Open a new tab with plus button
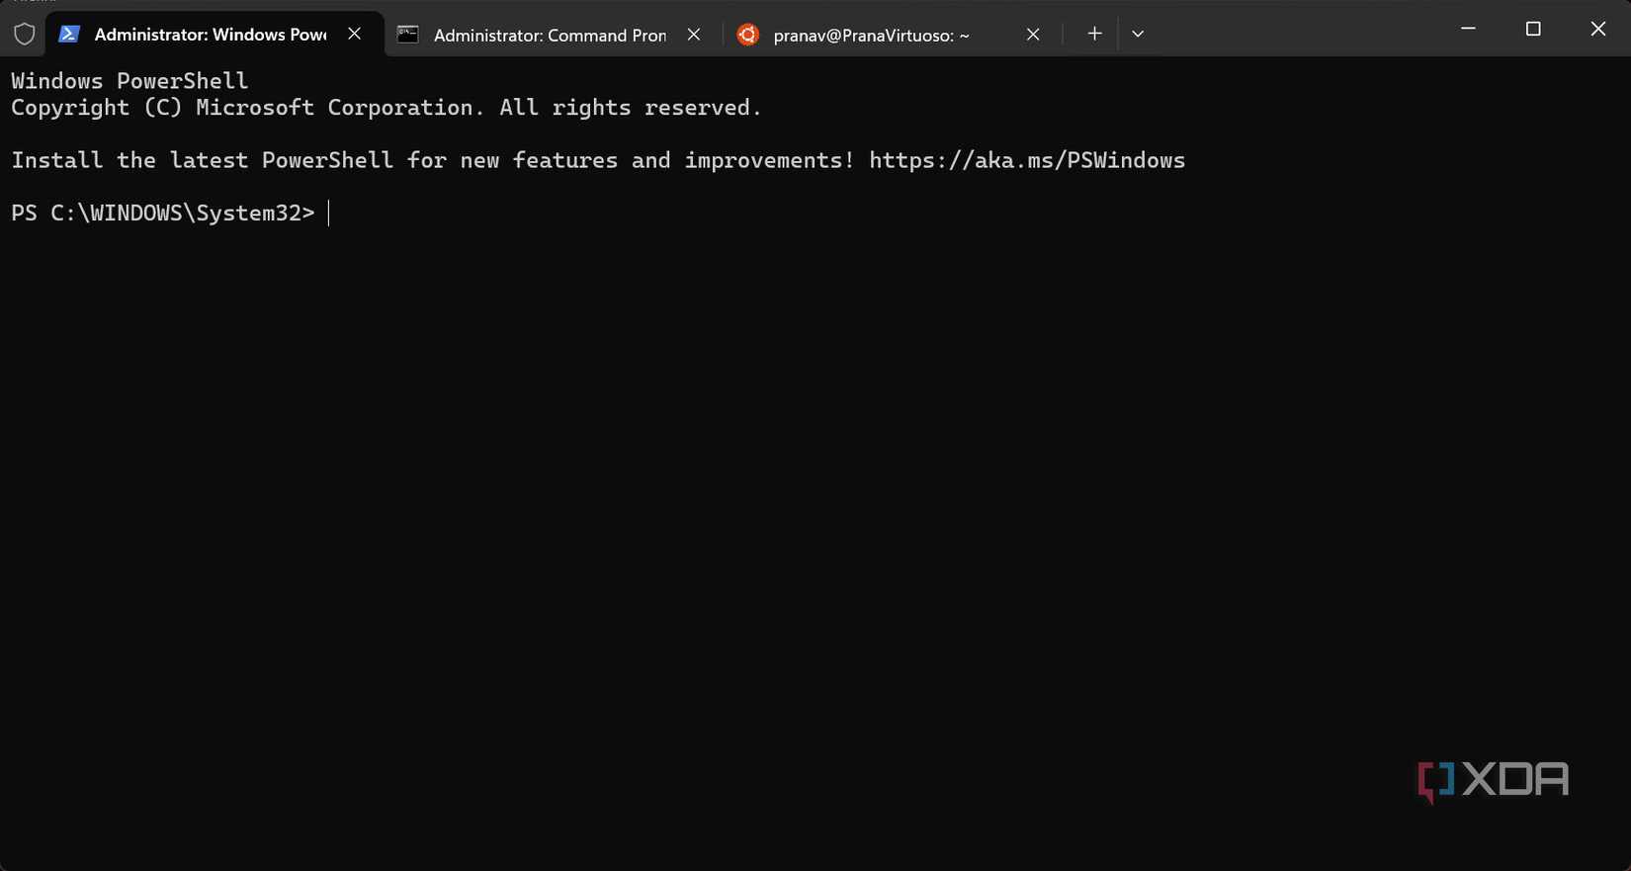The height and width of the screenshot is (871, 1631). pyautogui.click(x=1094, y=34)
